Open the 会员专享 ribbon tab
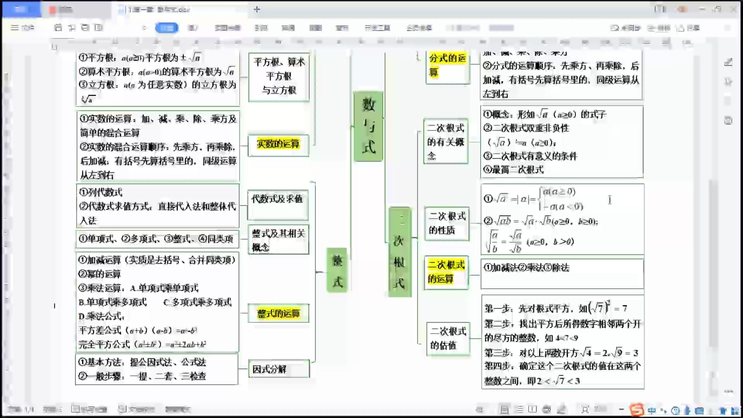The image size is (743, 418). [x=419, y=28]
